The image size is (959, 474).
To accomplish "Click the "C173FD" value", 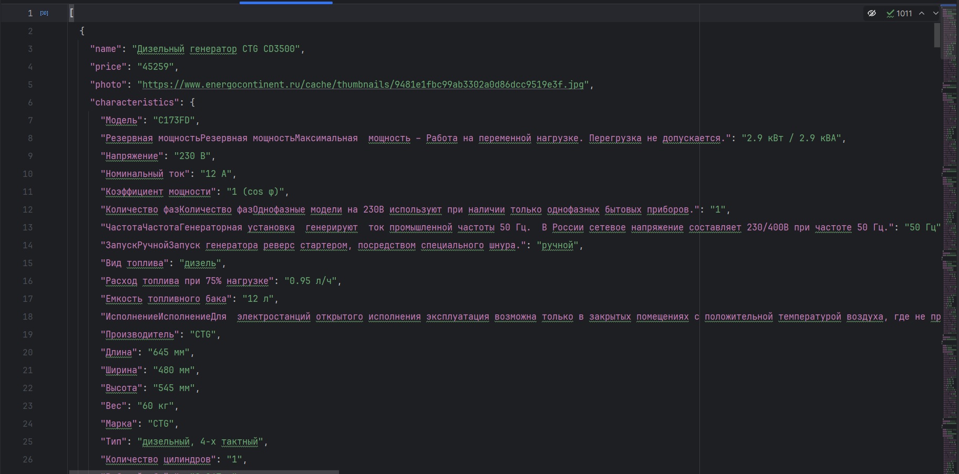I will point(174,120).
